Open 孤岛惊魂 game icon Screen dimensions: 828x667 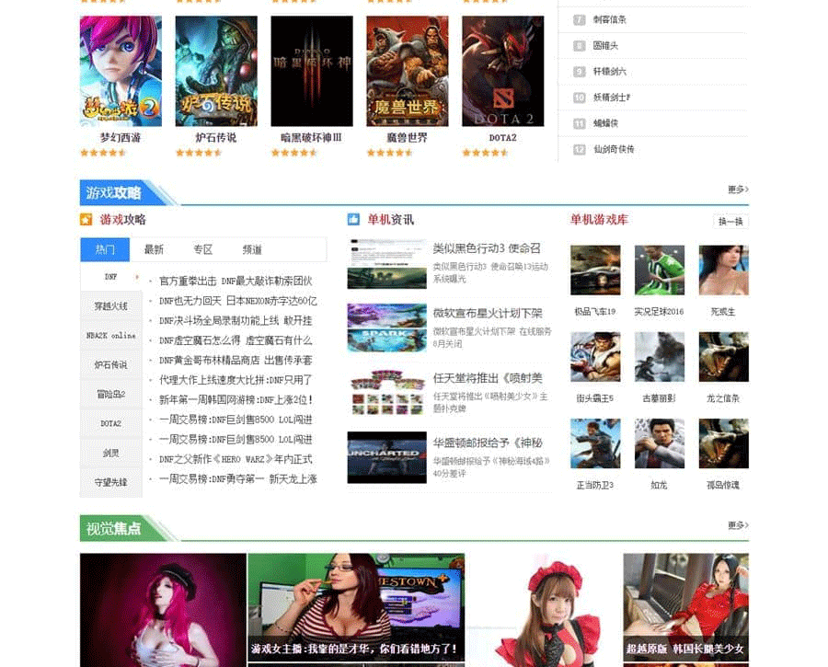[x=723, y=443]
